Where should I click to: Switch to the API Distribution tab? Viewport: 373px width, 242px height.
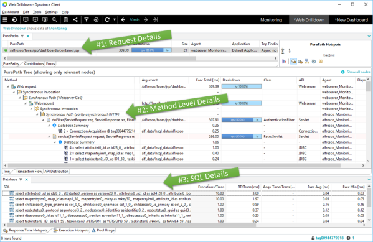pos(57,172)
